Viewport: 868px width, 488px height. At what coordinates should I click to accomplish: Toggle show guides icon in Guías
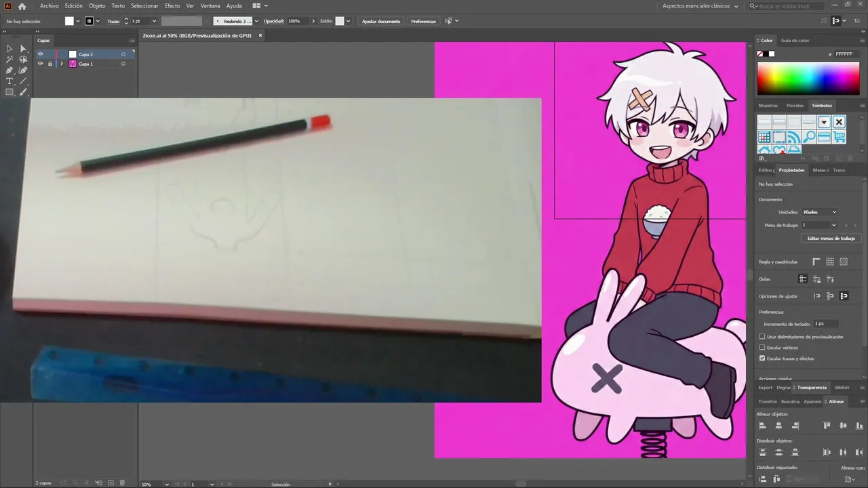point(803,279)
